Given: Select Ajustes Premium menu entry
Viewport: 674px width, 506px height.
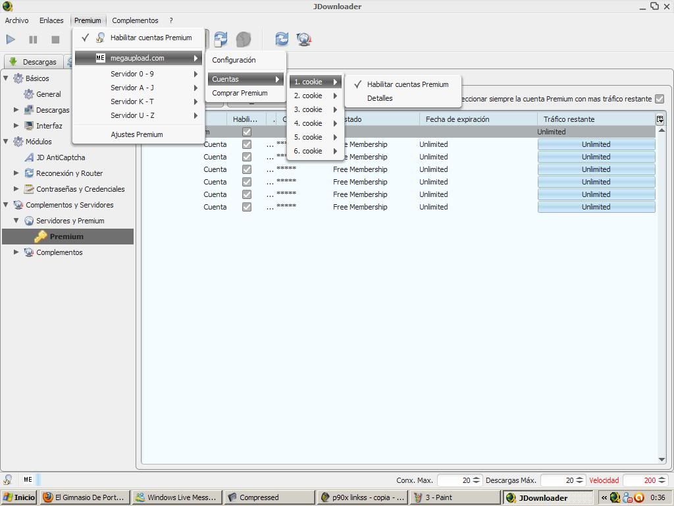Looking at the screenshot, I should [x=138, y=134].
